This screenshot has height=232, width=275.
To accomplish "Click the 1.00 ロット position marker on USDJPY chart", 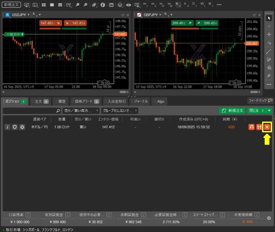I will tap(14, 34).
